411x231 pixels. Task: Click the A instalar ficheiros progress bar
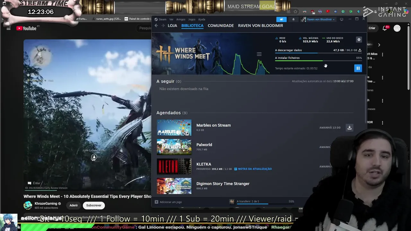318,61
